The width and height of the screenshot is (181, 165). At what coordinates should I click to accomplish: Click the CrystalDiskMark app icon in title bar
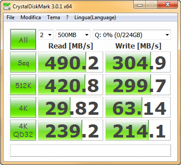(x=7, y=6)
